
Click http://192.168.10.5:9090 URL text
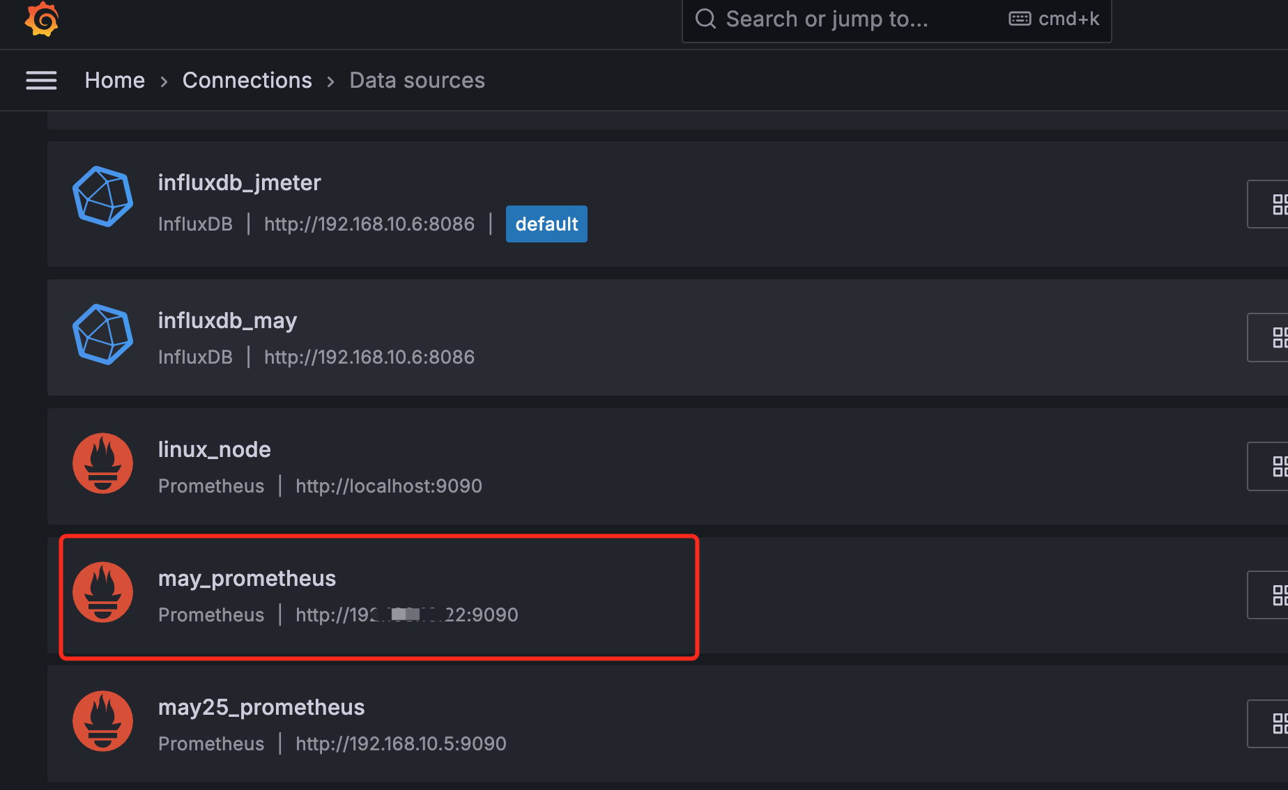pyautogui.click(x=401, y=744)
